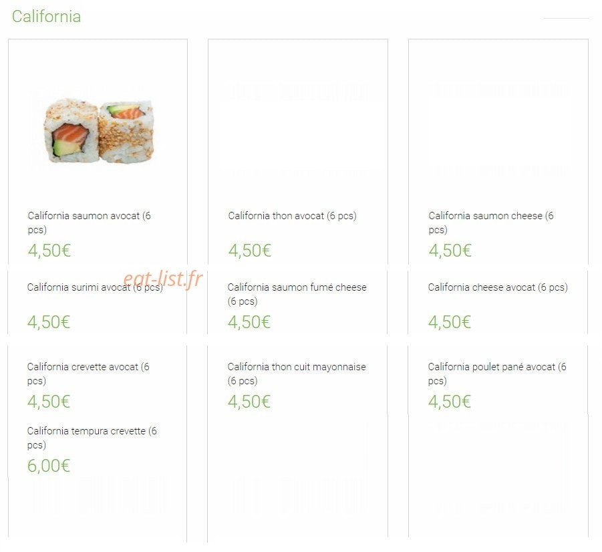This screenshot has height=552, width=602.
Task: Select California saumon fumé cheese item
Action: [x=297, y=294]
